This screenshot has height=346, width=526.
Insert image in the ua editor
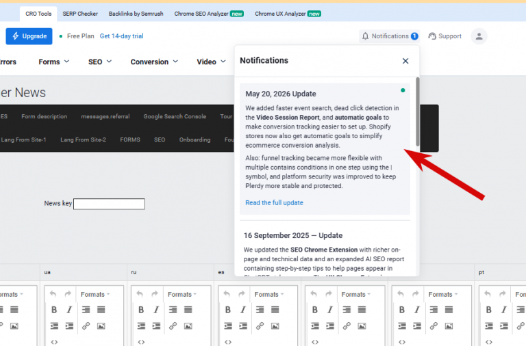pyautogui.click(x=101, y=325)
